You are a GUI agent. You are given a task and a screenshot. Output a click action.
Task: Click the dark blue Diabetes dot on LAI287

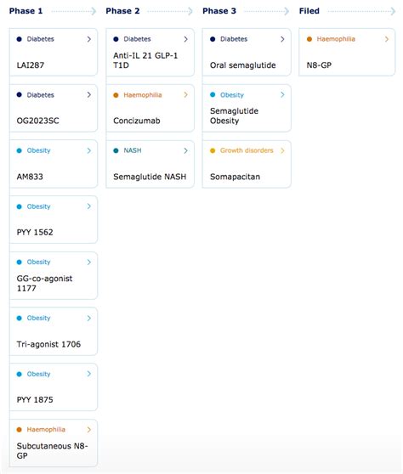tap(19, 39)
